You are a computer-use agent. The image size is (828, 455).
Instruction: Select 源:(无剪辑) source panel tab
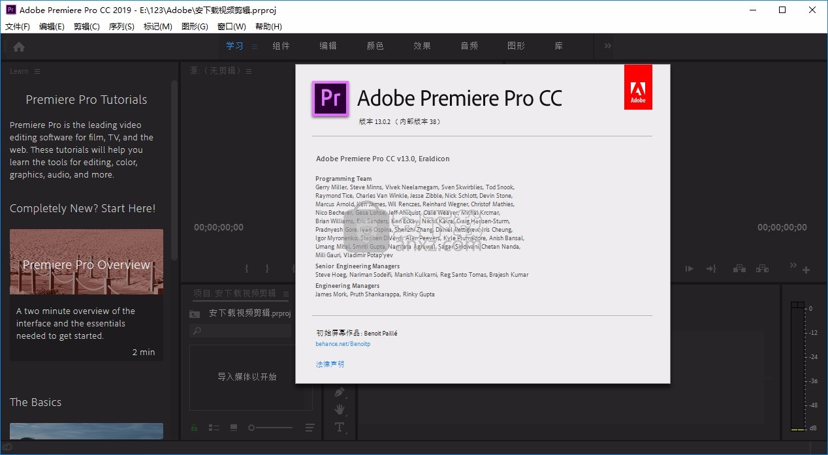215,71
